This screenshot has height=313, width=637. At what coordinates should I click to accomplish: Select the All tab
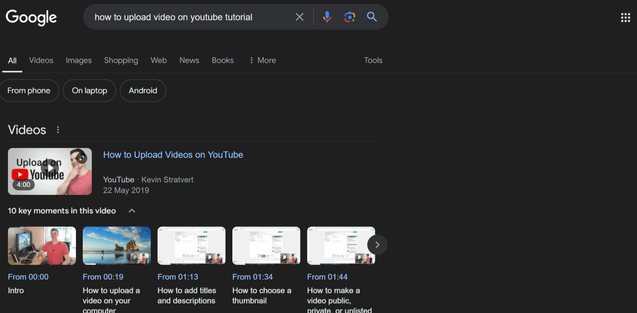point(12,60)
